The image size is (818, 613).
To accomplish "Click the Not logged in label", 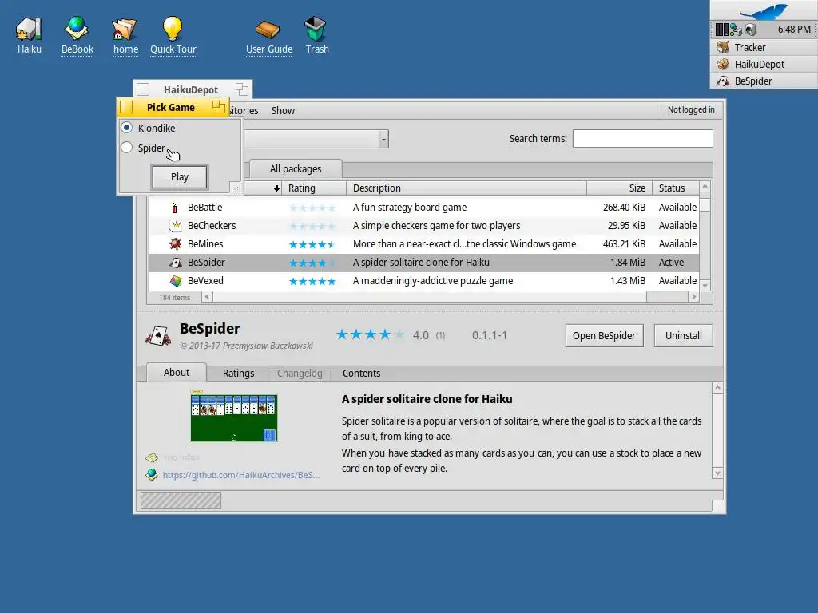I will pos(691,109).
